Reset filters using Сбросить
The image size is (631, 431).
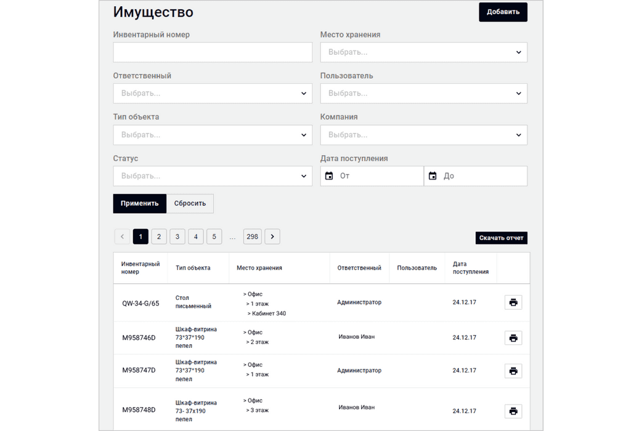[190, 204]
